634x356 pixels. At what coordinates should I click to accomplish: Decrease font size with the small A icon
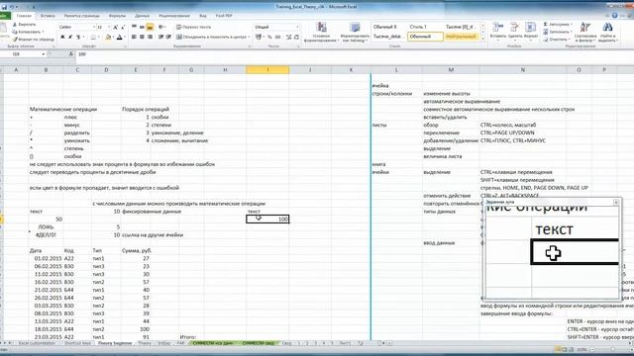(x=123, y=27)
